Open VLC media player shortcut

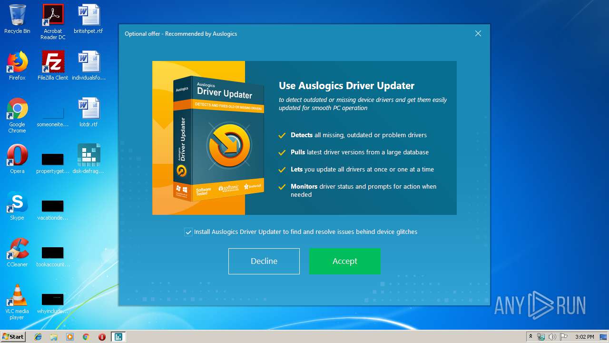(17, 302)
